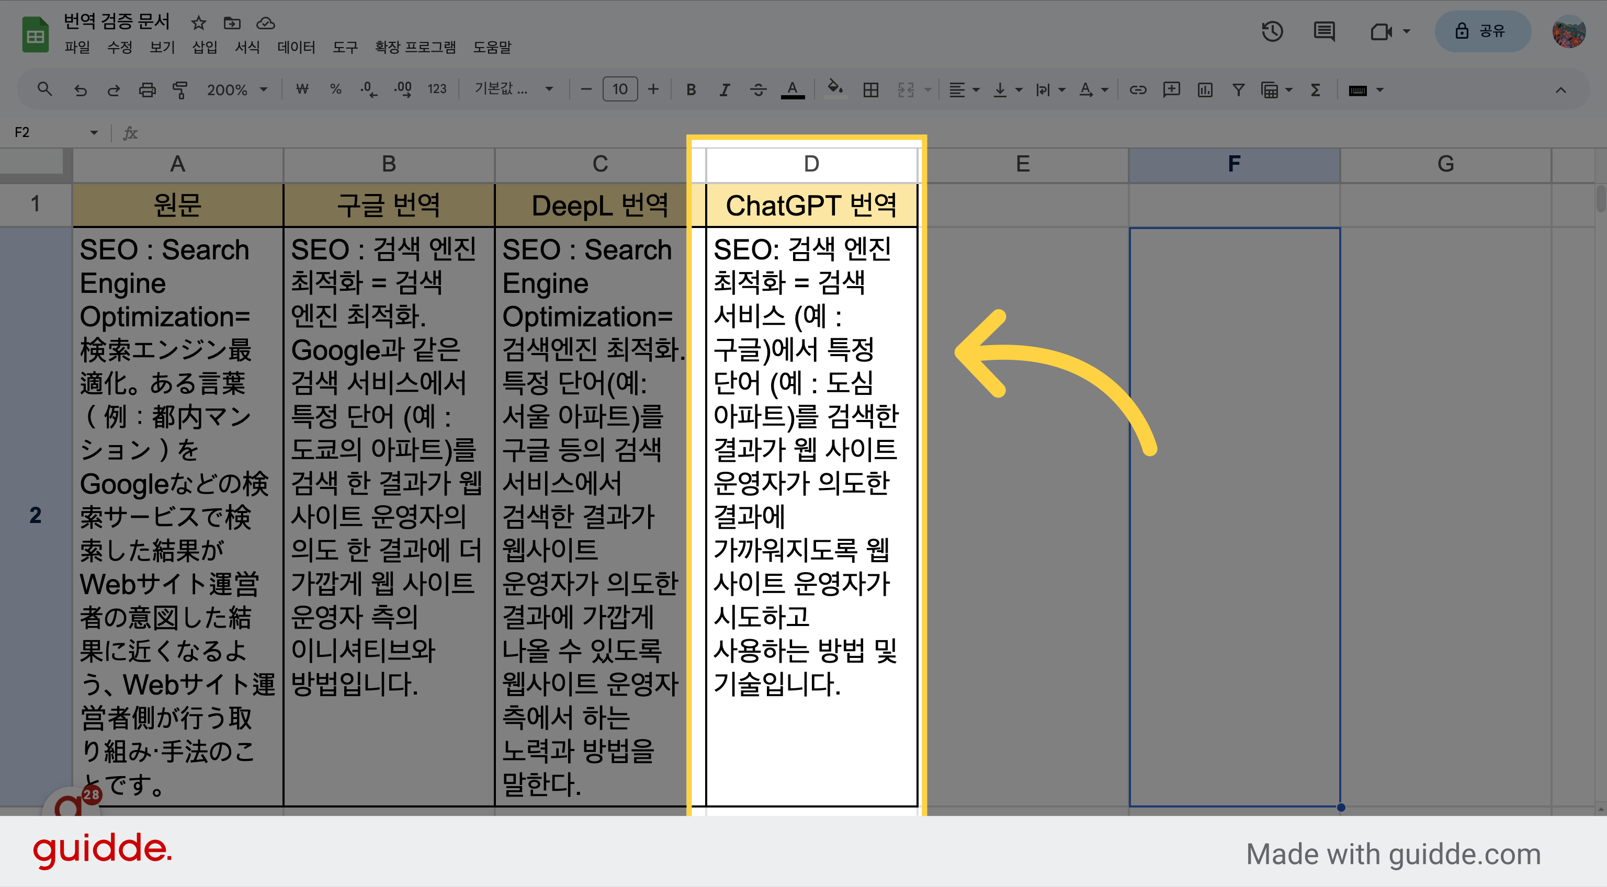Open the Google Sheets home icon
The height and width of the screenshot is (887, 1607).
click(x=36, y=35)
